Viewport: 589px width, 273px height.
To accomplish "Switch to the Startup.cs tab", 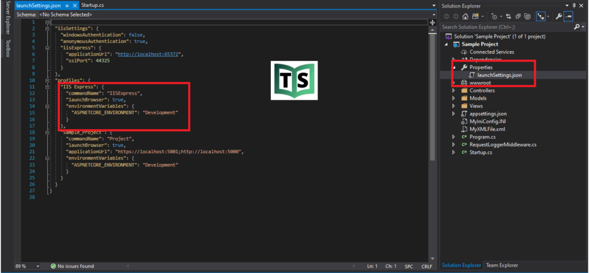I will (92, 5).
